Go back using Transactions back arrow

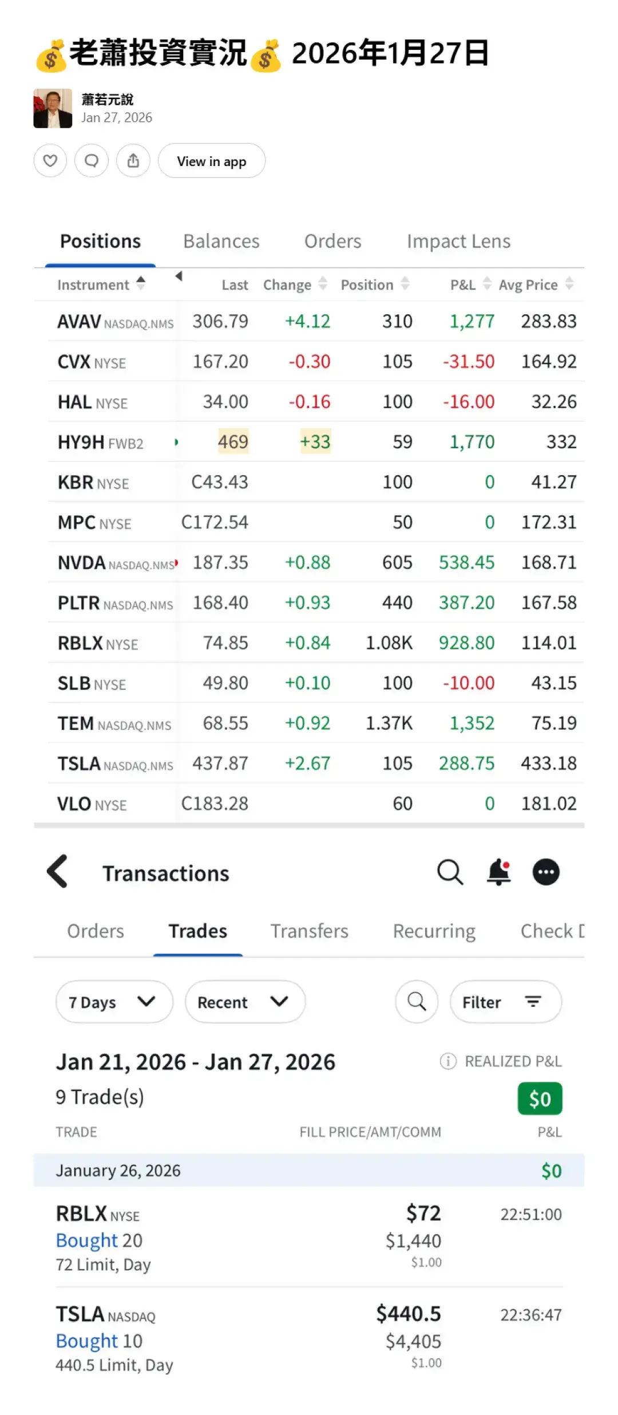(58, 871)
